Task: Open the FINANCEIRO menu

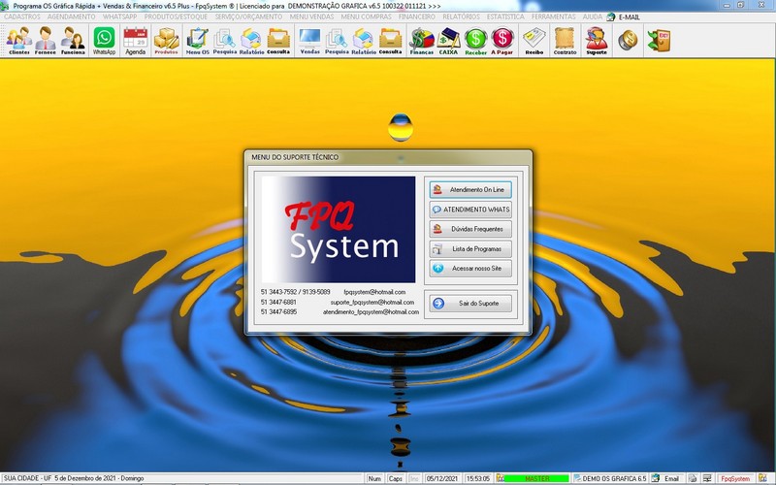Action: (x=417, y=16)
